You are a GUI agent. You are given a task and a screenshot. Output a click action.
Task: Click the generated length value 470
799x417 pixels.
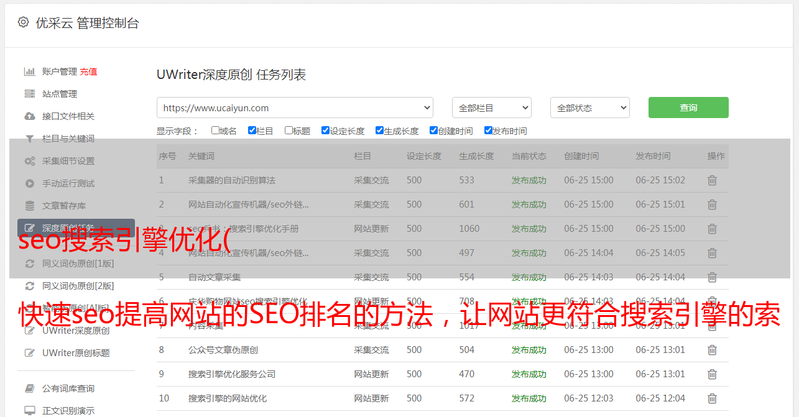click(x=466, y=374)
